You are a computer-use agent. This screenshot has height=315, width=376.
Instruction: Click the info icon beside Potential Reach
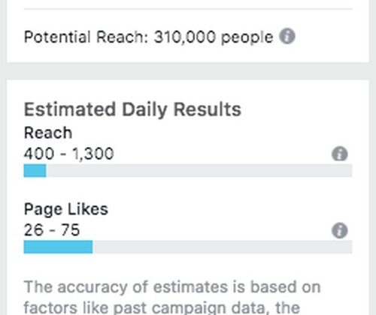pyautogui.click(x=287, y=36)
